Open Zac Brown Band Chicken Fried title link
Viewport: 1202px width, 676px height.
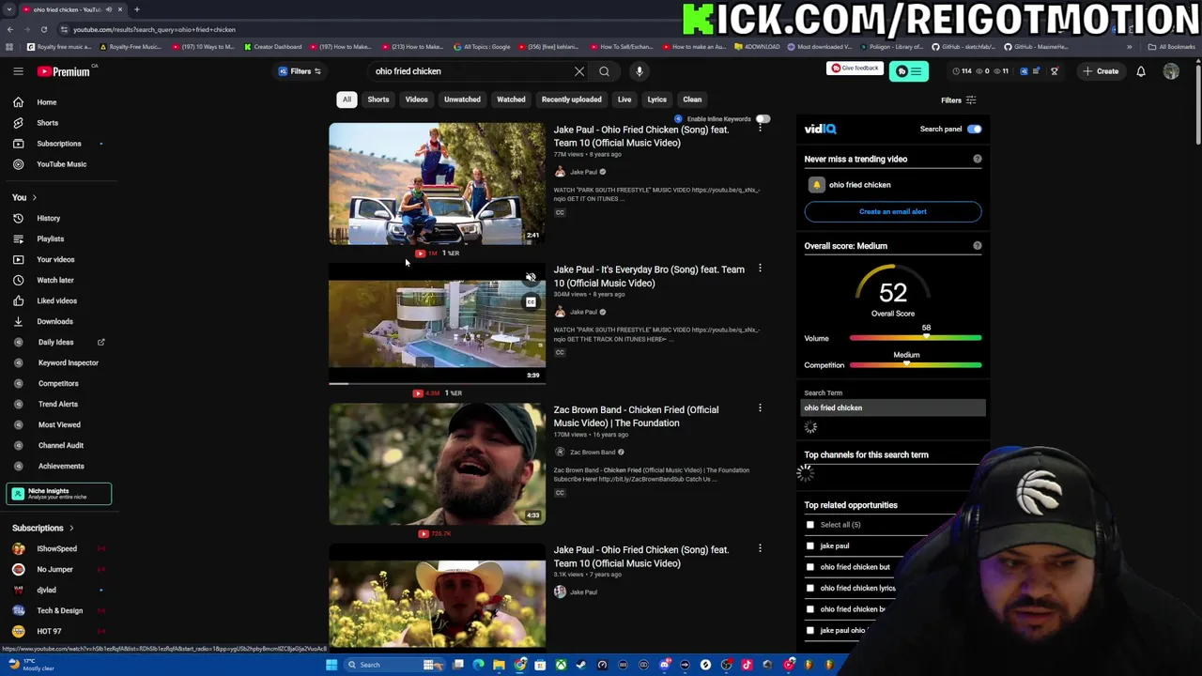(x=636, y=416)
